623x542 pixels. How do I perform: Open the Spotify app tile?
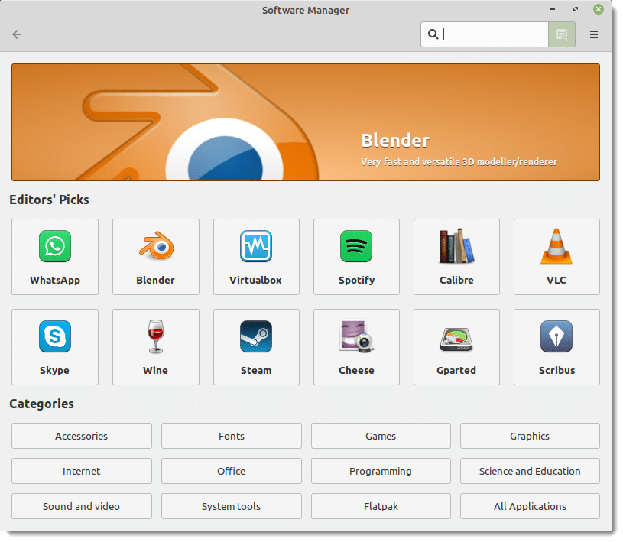tap(357, 258)
